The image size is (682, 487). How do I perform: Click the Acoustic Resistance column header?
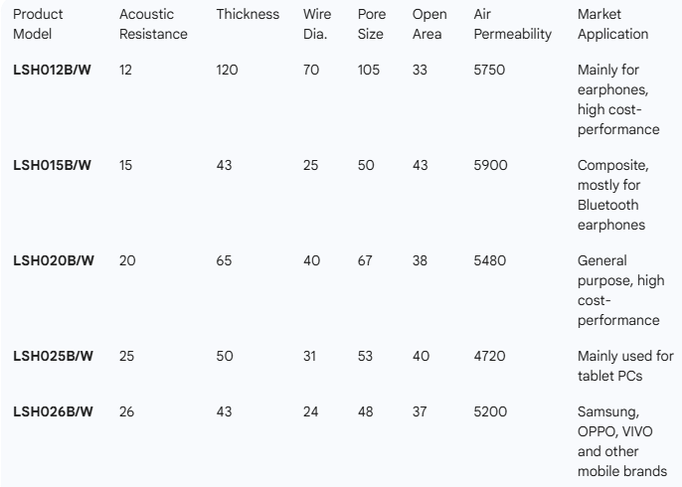[x=152, y=25]
